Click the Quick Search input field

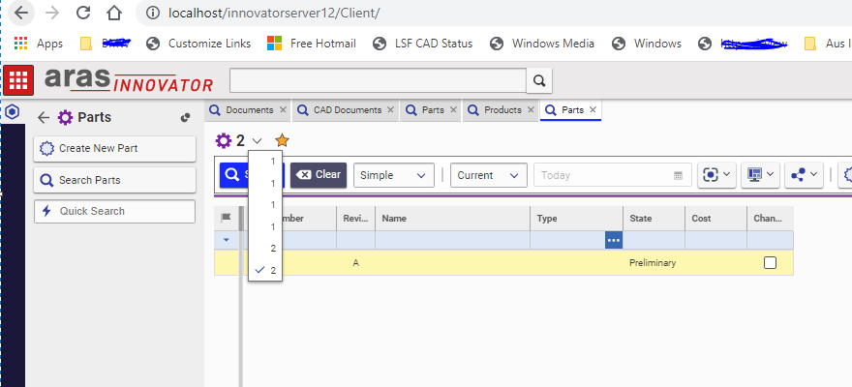(114, 211)
